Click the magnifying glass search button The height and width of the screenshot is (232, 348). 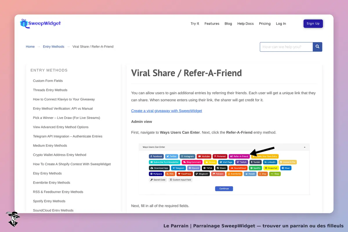318,47
